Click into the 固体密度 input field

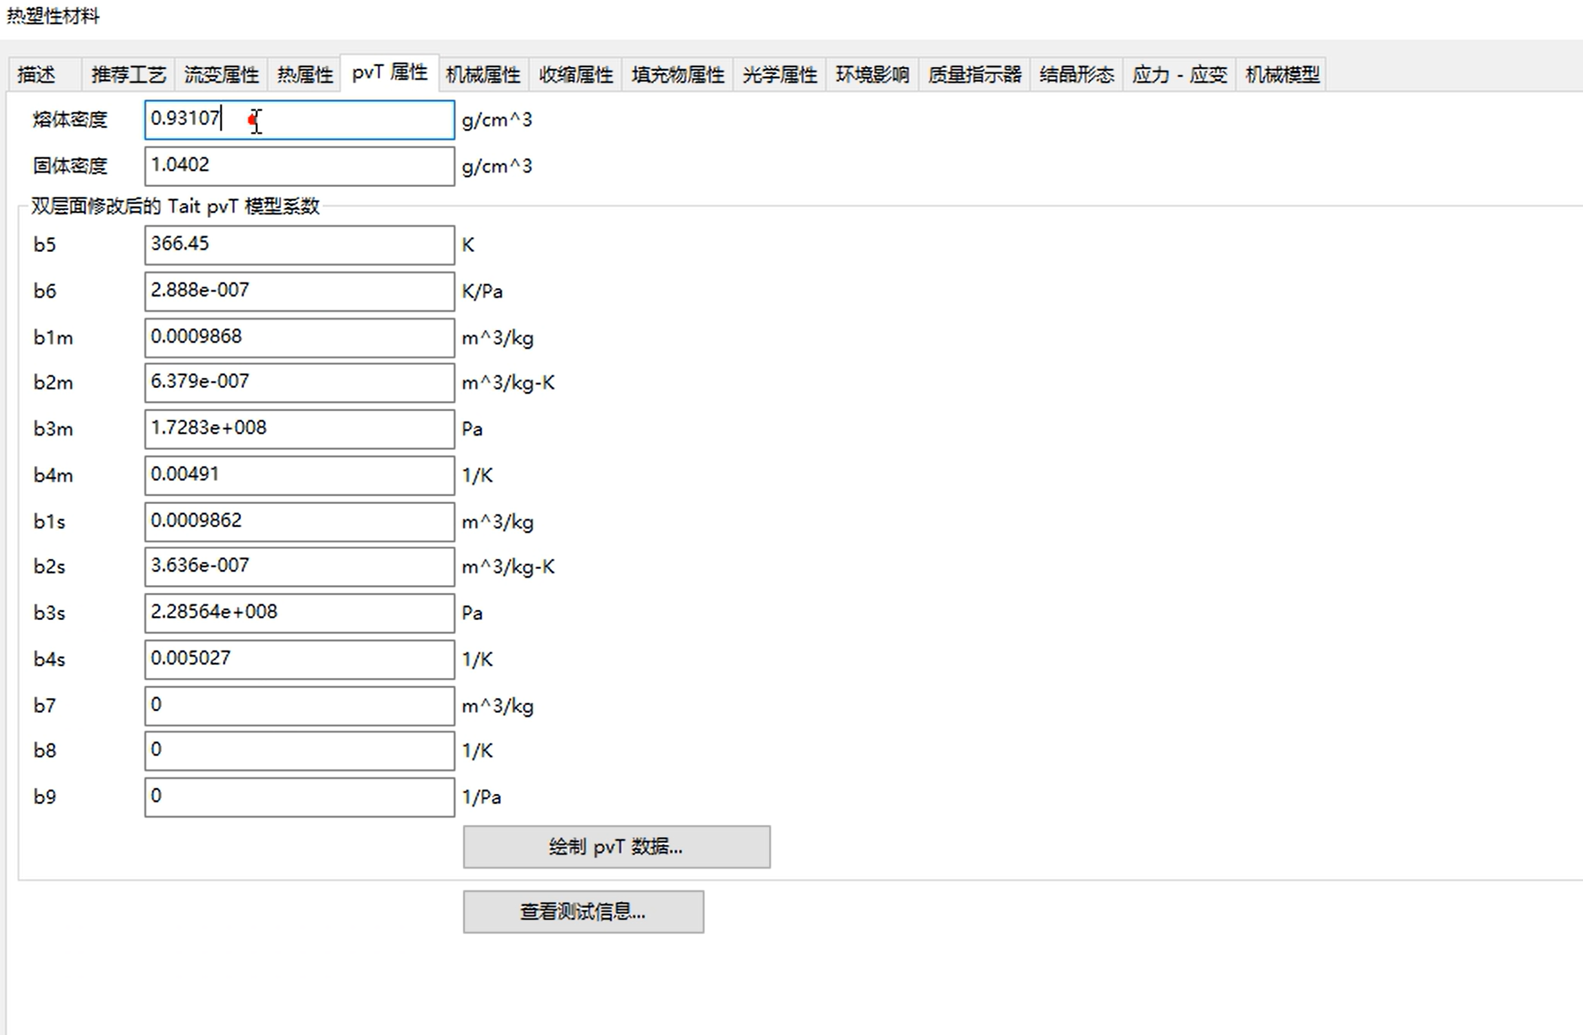(299, 166)
